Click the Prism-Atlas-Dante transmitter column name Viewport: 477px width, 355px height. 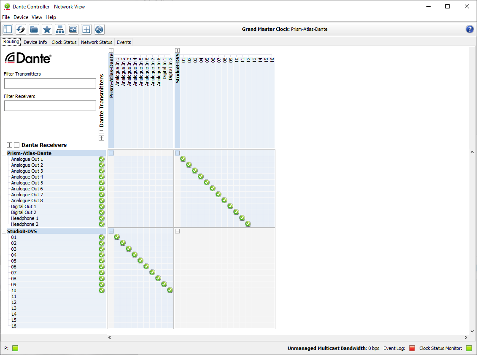(x=111, y=76)
